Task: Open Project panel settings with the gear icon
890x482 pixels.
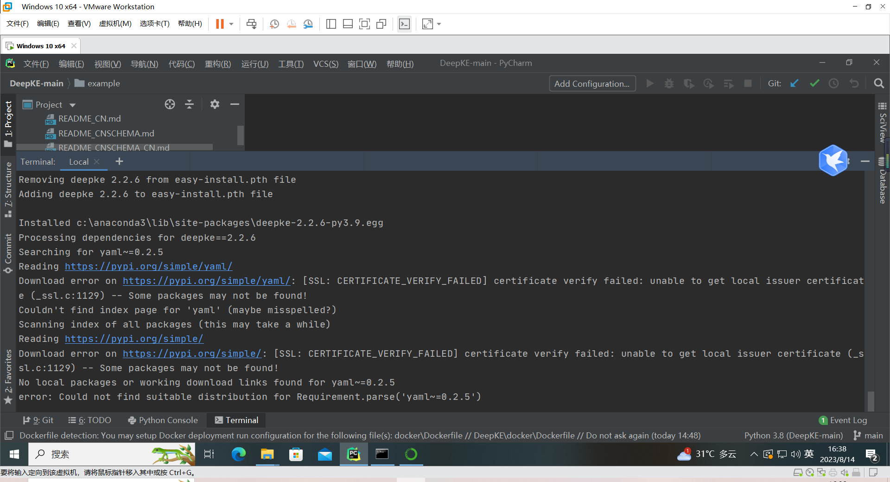Action: [x=215, y=104]
